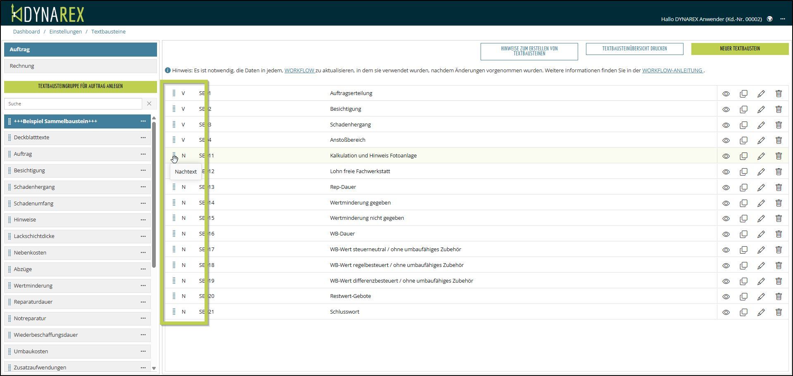
Task: Open options menu for Deckblatttexte group
Action: coord(143,138)
